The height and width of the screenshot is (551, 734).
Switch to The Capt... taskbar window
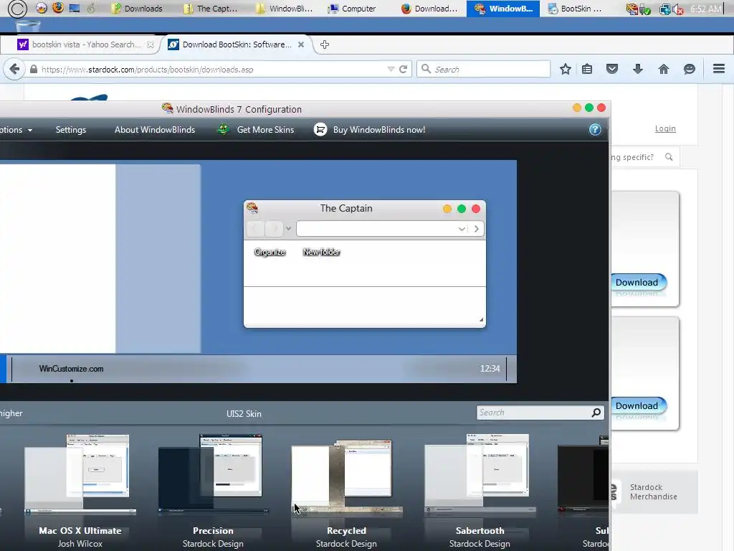tap(211, 9)
